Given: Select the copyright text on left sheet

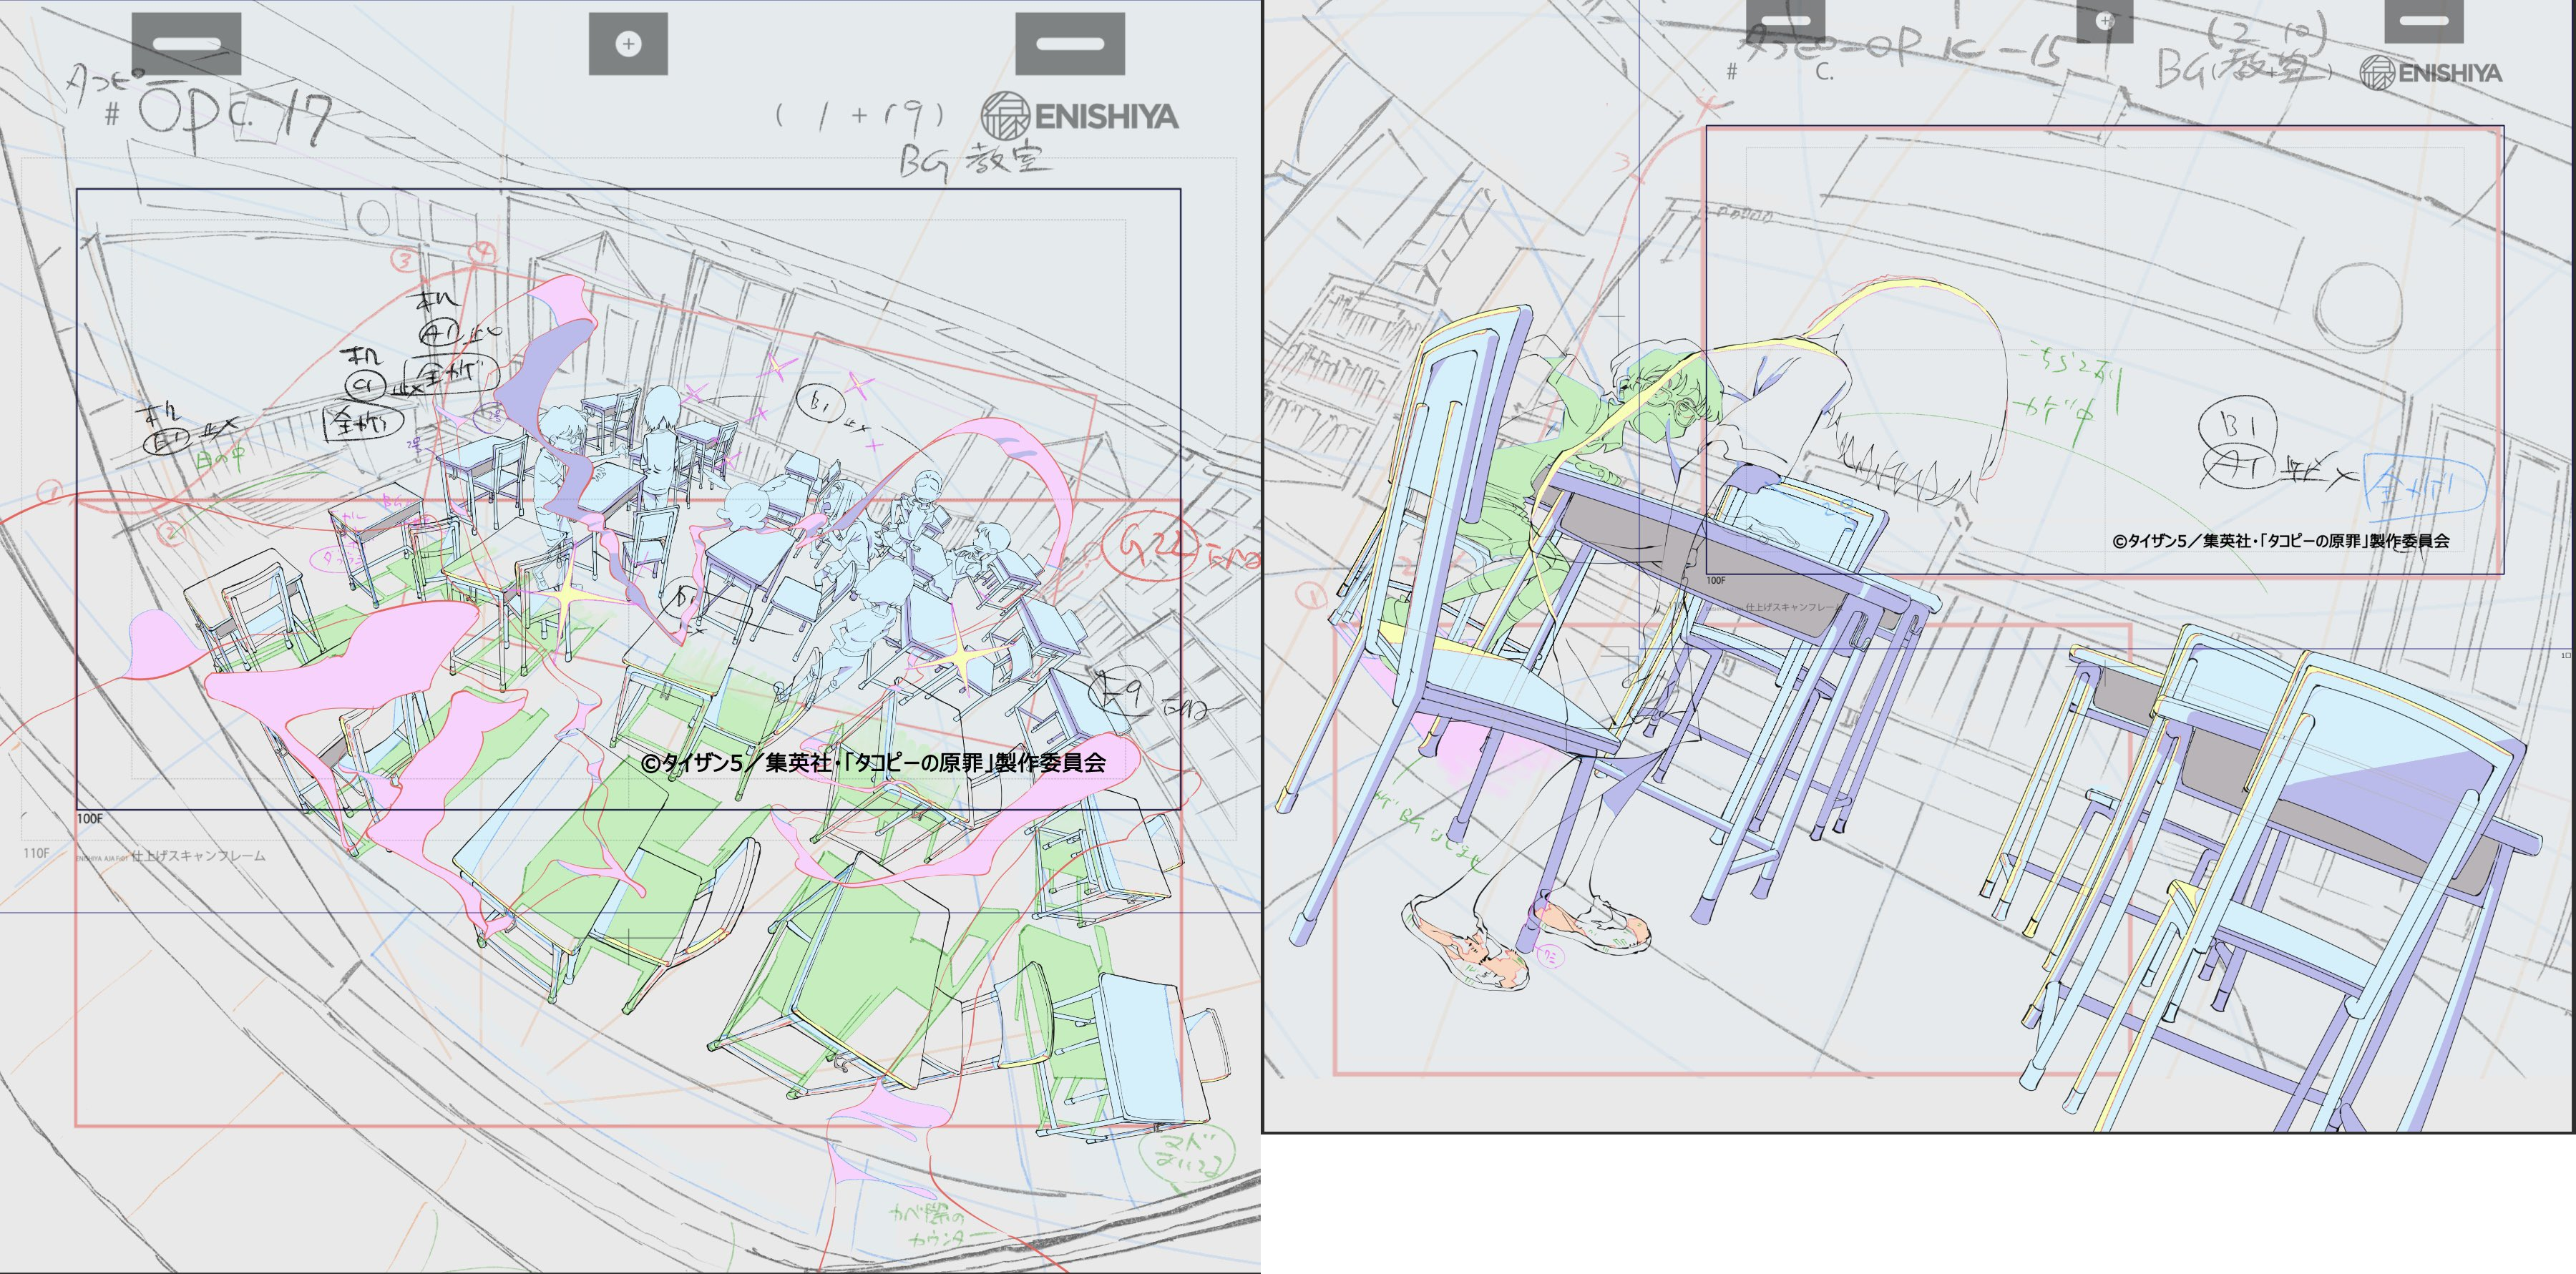Looking at the screenshot, I should [873, 763].
